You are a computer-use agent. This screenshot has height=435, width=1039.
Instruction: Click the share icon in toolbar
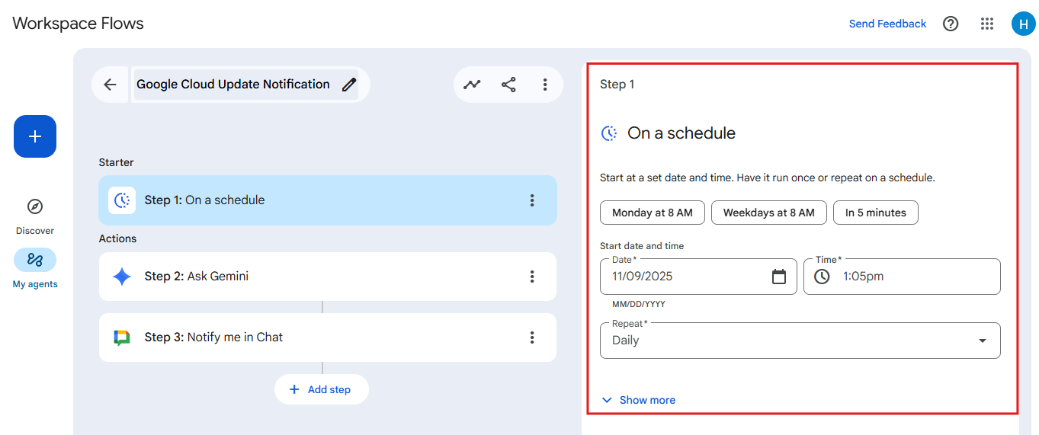point(508,85)
